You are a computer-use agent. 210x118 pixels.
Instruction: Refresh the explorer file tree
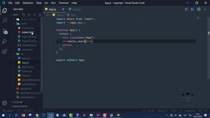pos(34,15)
